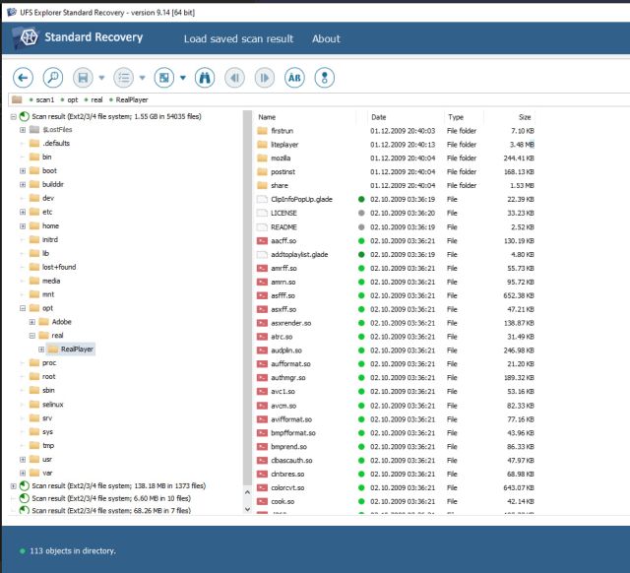Click the previous result toolbar icon
Image resolution: width=630 pixels, height=573 pixels.
tap(234, 78)
